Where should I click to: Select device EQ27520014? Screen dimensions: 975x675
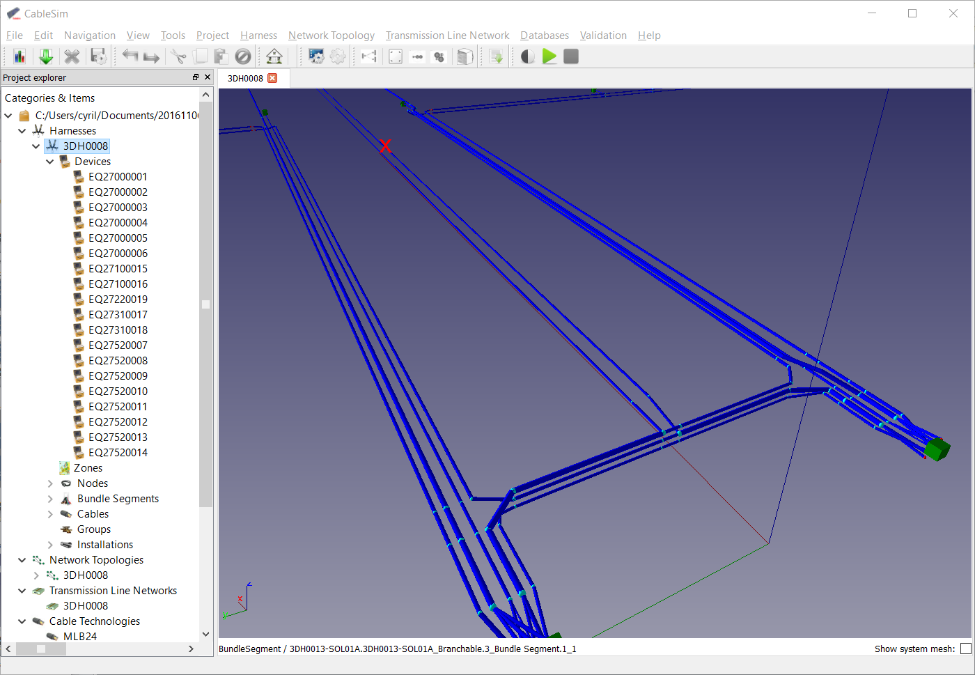[118, 453]
